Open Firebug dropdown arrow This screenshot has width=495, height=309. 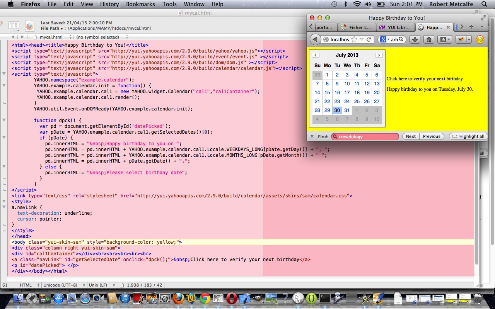coord(469,39)
